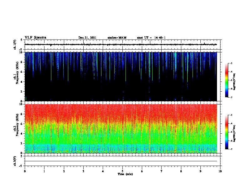Click the "VLF Spectra" plot title

click(x=35, y=38)
